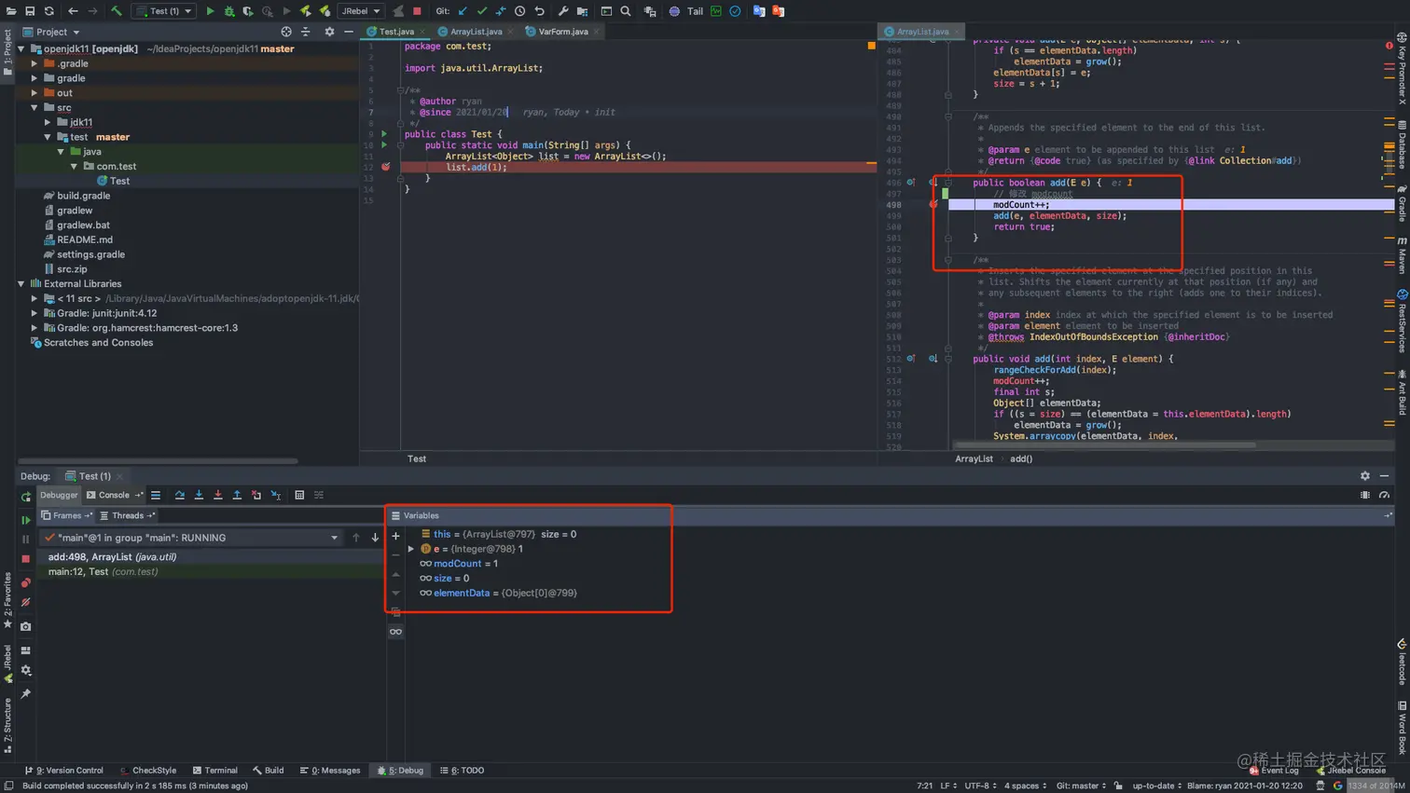Open 6: TODO tool window
The height and width of the screenshot is (793, 1410).
coord(463,771)
